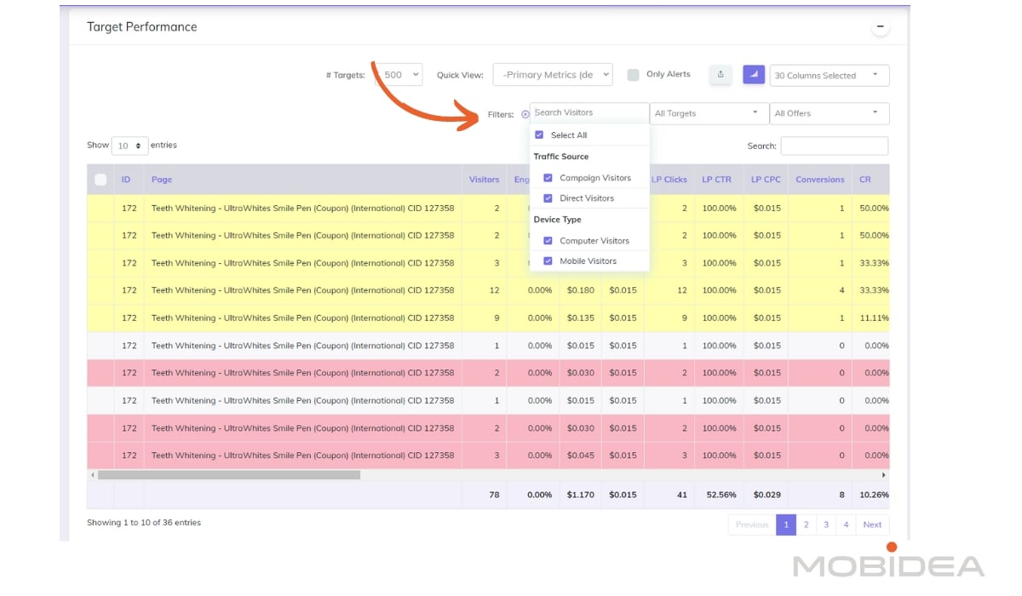The image size is (1022, 596).
Task: Click the 10.26% total CR
Action: 870,495
